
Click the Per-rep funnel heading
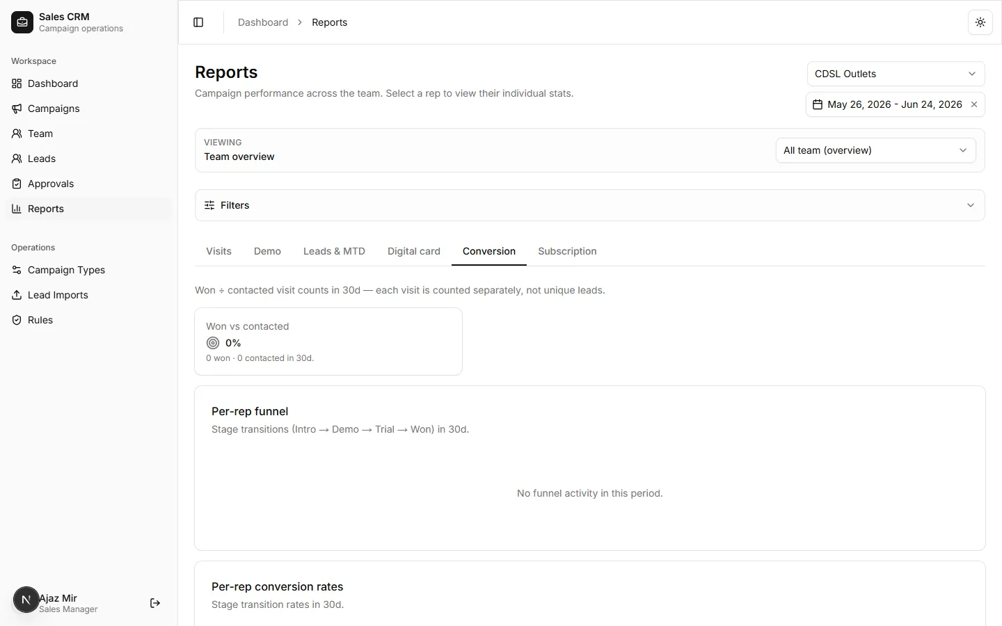[250, 411]
